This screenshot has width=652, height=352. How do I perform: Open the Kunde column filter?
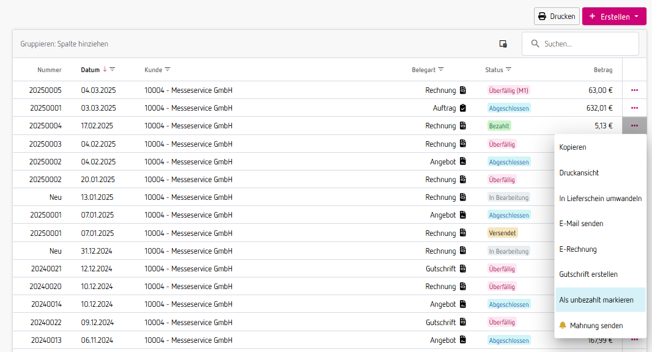click(168, 70)
